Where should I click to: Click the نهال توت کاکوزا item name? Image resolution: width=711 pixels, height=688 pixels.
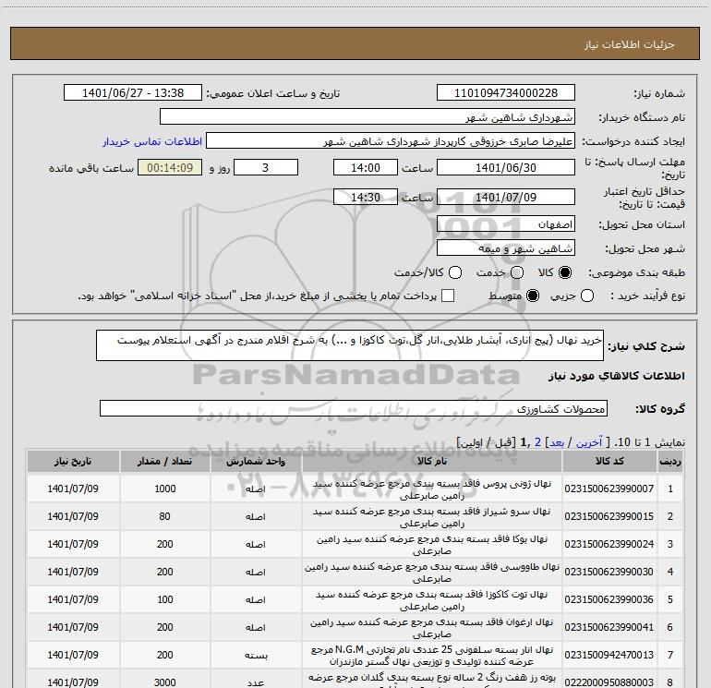[432, 600]
